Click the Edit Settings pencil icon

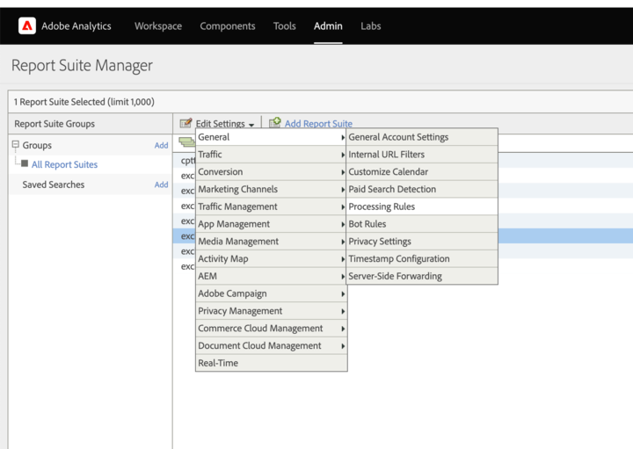click(186, 124)
